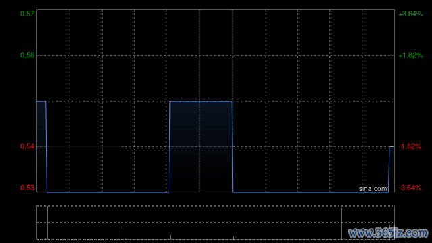Click the shaded plateau in the chart middle
Viewport: 432px width, 243px height.
[x=201, y=146]
